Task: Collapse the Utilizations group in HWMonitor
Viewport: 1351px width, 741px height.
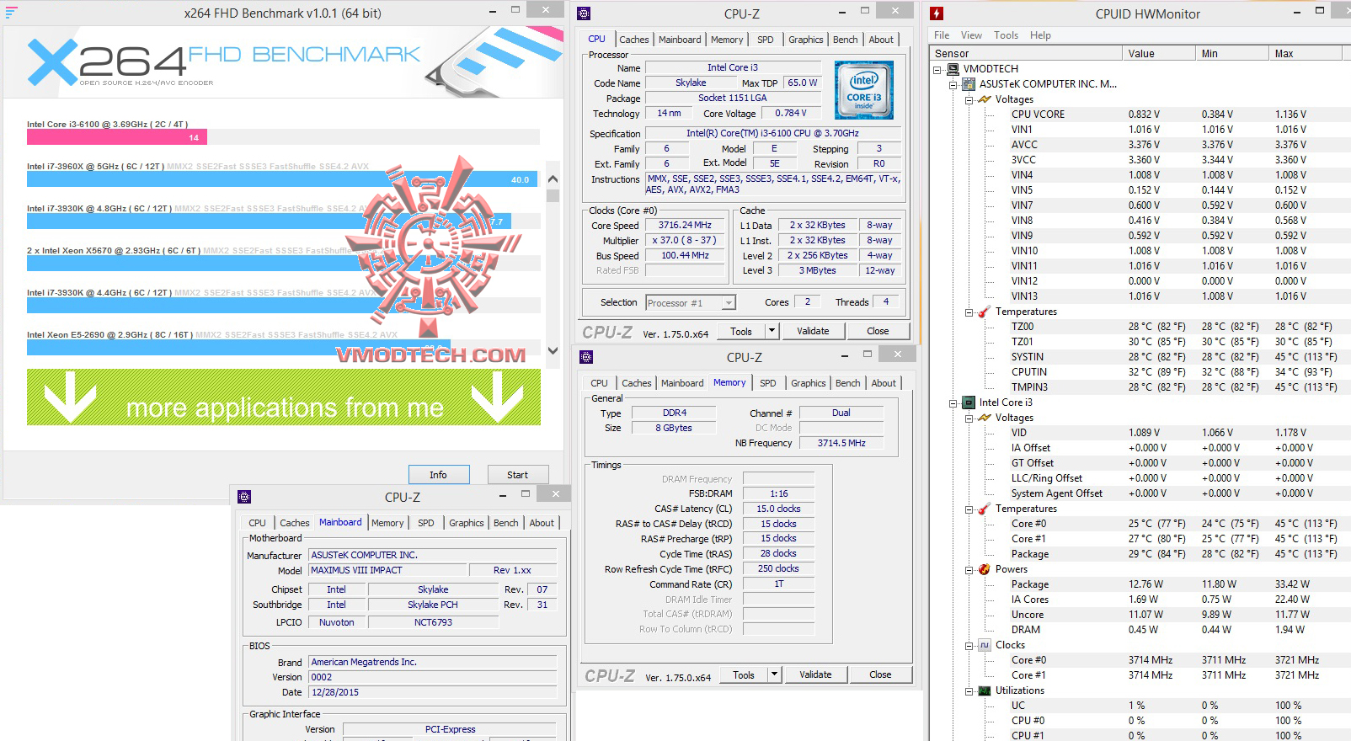Action: [x=969, y=690]
